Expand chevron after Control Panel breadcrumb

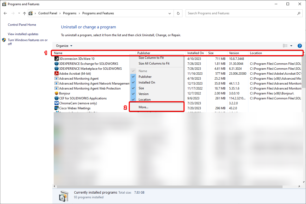pos(60,13)
